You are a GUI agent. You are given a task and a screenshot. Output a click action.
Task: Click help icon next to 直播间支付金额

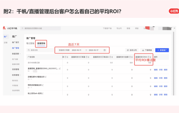[x=130, y=57]
